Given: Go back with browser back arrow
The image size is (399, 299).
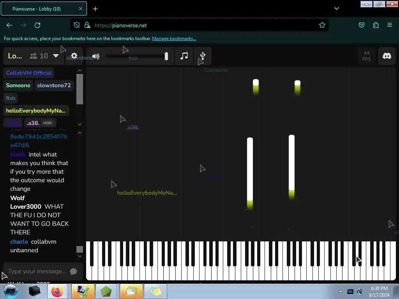Looking at the screenshot, I should [9, 25].
